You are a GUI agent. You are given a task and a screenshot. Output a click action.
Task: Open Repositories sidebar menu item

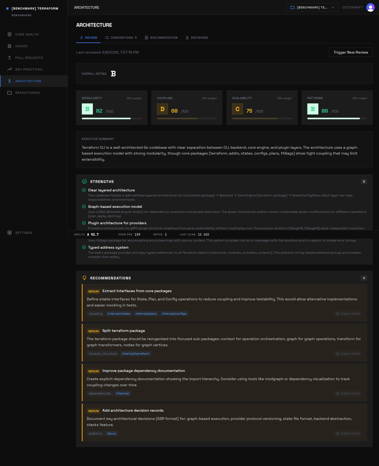tap(34, 93)
